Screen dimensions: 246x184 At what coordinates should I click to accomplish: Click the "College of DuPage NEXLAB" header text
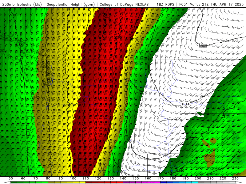[124, 4]
